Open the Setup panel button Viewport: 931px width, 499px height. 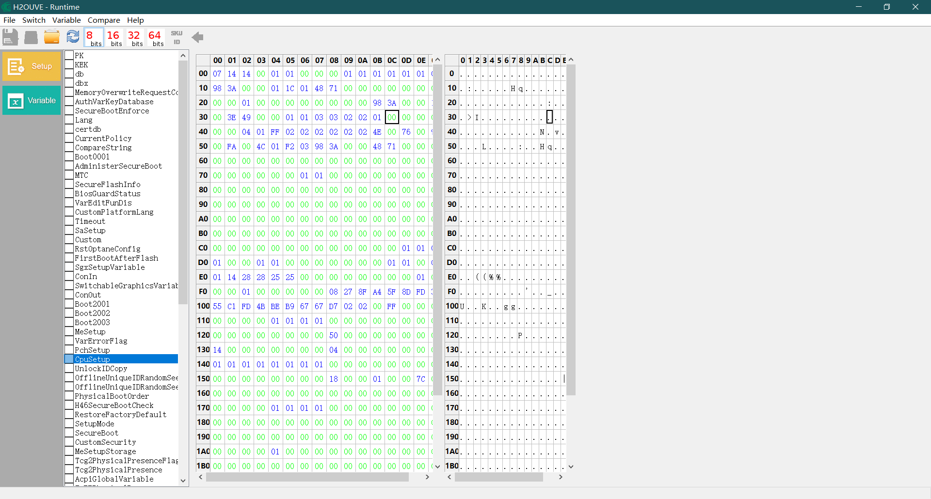click(x=32, y=66)
